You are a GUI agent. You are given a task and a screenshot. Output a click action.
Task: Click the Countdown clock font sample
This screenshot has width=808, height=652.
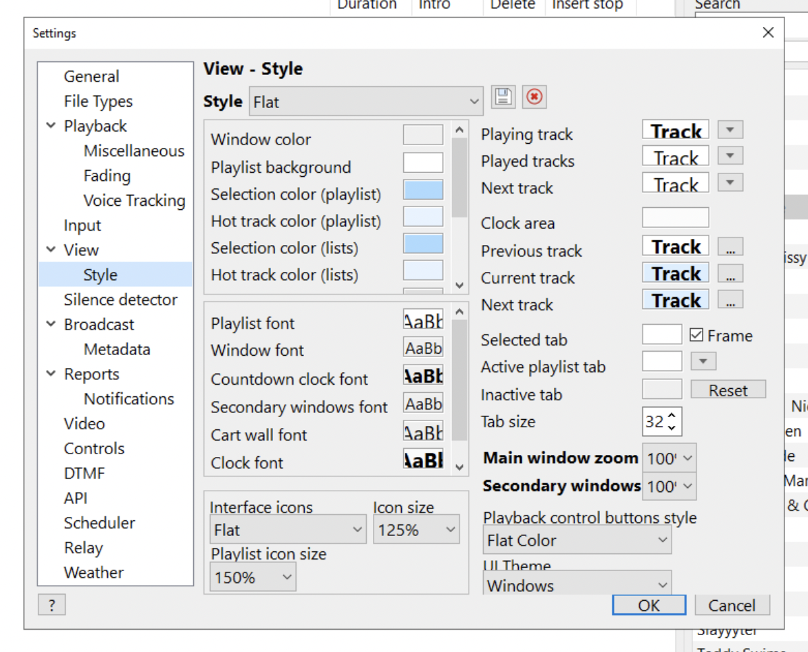(423, 375)
